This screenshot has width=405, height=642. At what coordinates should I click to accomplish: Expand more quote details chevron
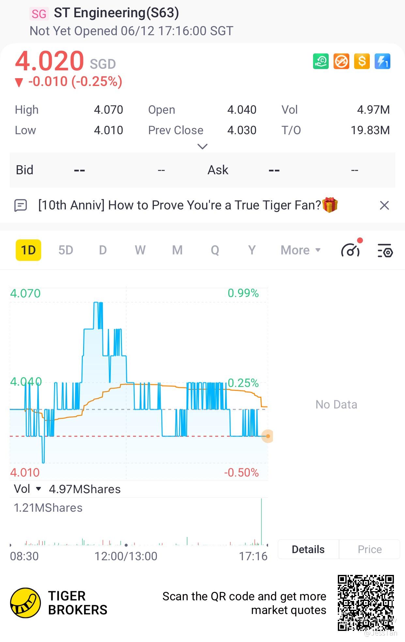202,147
